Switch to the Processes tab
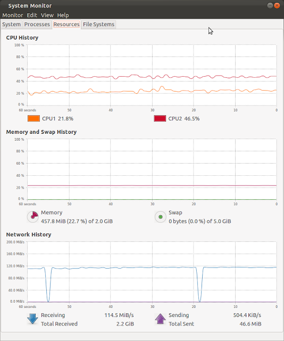 [x=37, y=25]
